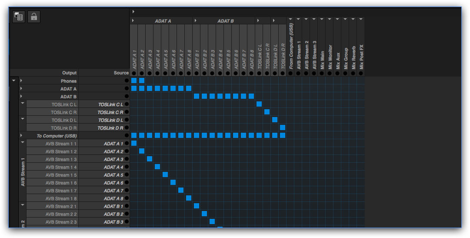
Task: Expand the To Computer (USB) output row
Action: pyautogui.click(x=21, y=136)
